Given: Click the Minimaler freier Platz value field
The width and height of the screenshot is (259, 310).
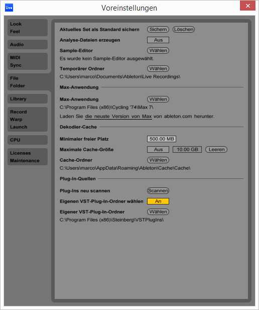Looking at the screenshot, I should [x=162, y=139].
